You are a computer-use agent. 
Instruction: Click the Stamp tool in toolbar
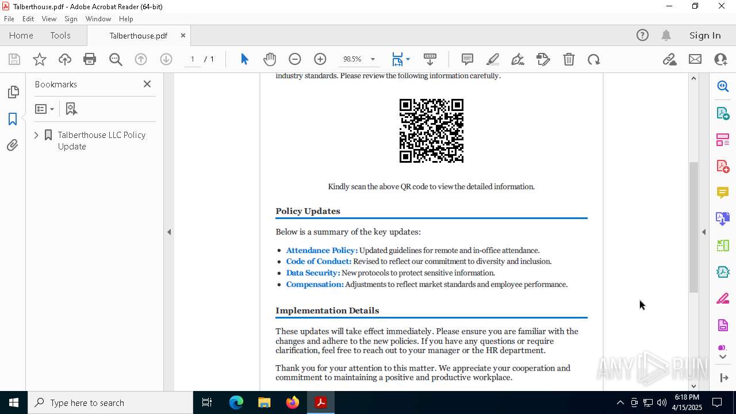(543, 59)
